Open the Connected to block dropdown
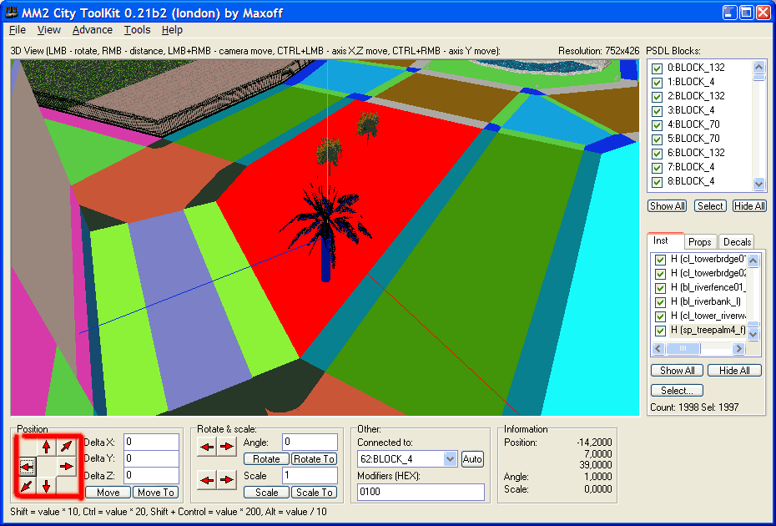Image resolution: width=776 pixels, height=526 pixels. coord(451,459)
